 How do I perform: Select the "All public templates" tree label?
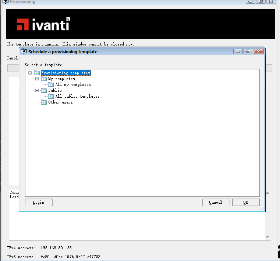(77, 97)
